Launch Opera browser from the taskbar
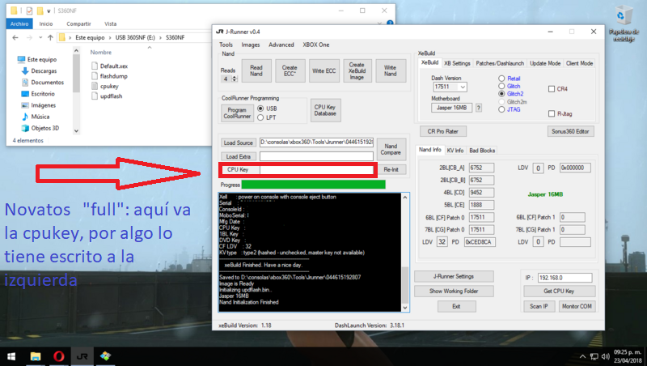 pos(58,356)
